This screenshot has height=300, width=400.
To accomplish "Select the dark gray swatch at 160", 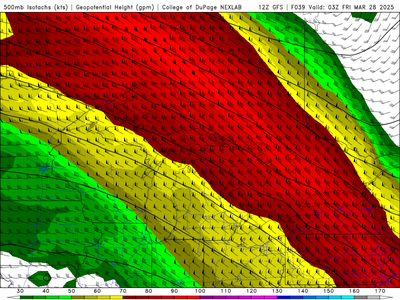I will [x=360, y=297].
